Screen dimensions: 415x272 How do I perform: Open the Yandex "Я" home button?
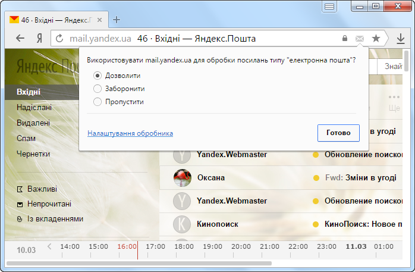[39, 39]
